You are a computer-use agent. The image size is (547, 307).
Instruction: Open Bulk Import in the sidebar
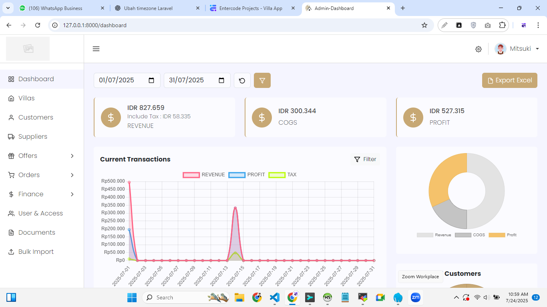(42, 252)
